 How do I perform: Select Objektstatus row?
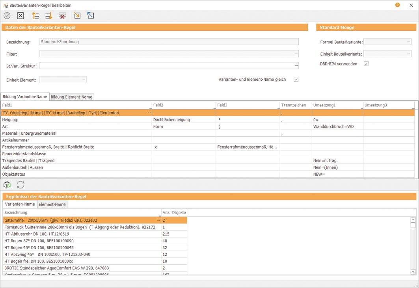[x=208, y=174]
